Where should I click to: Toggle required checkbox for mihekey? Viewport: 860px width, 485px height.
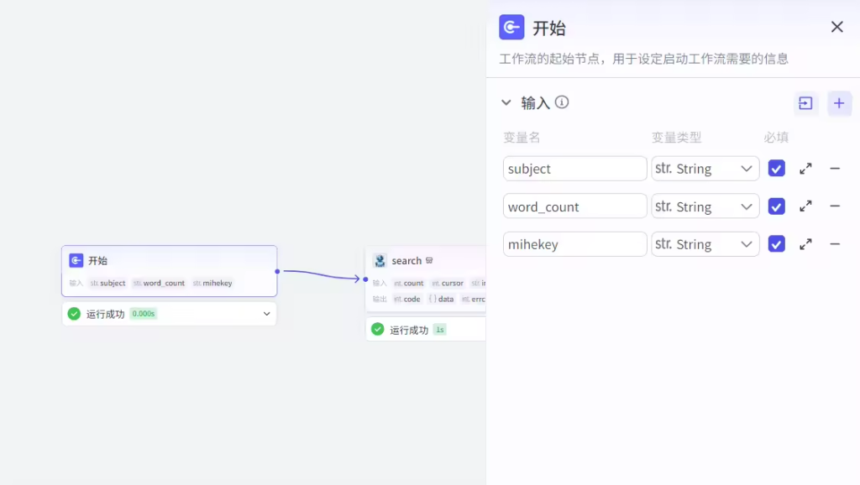click(777, 244)
